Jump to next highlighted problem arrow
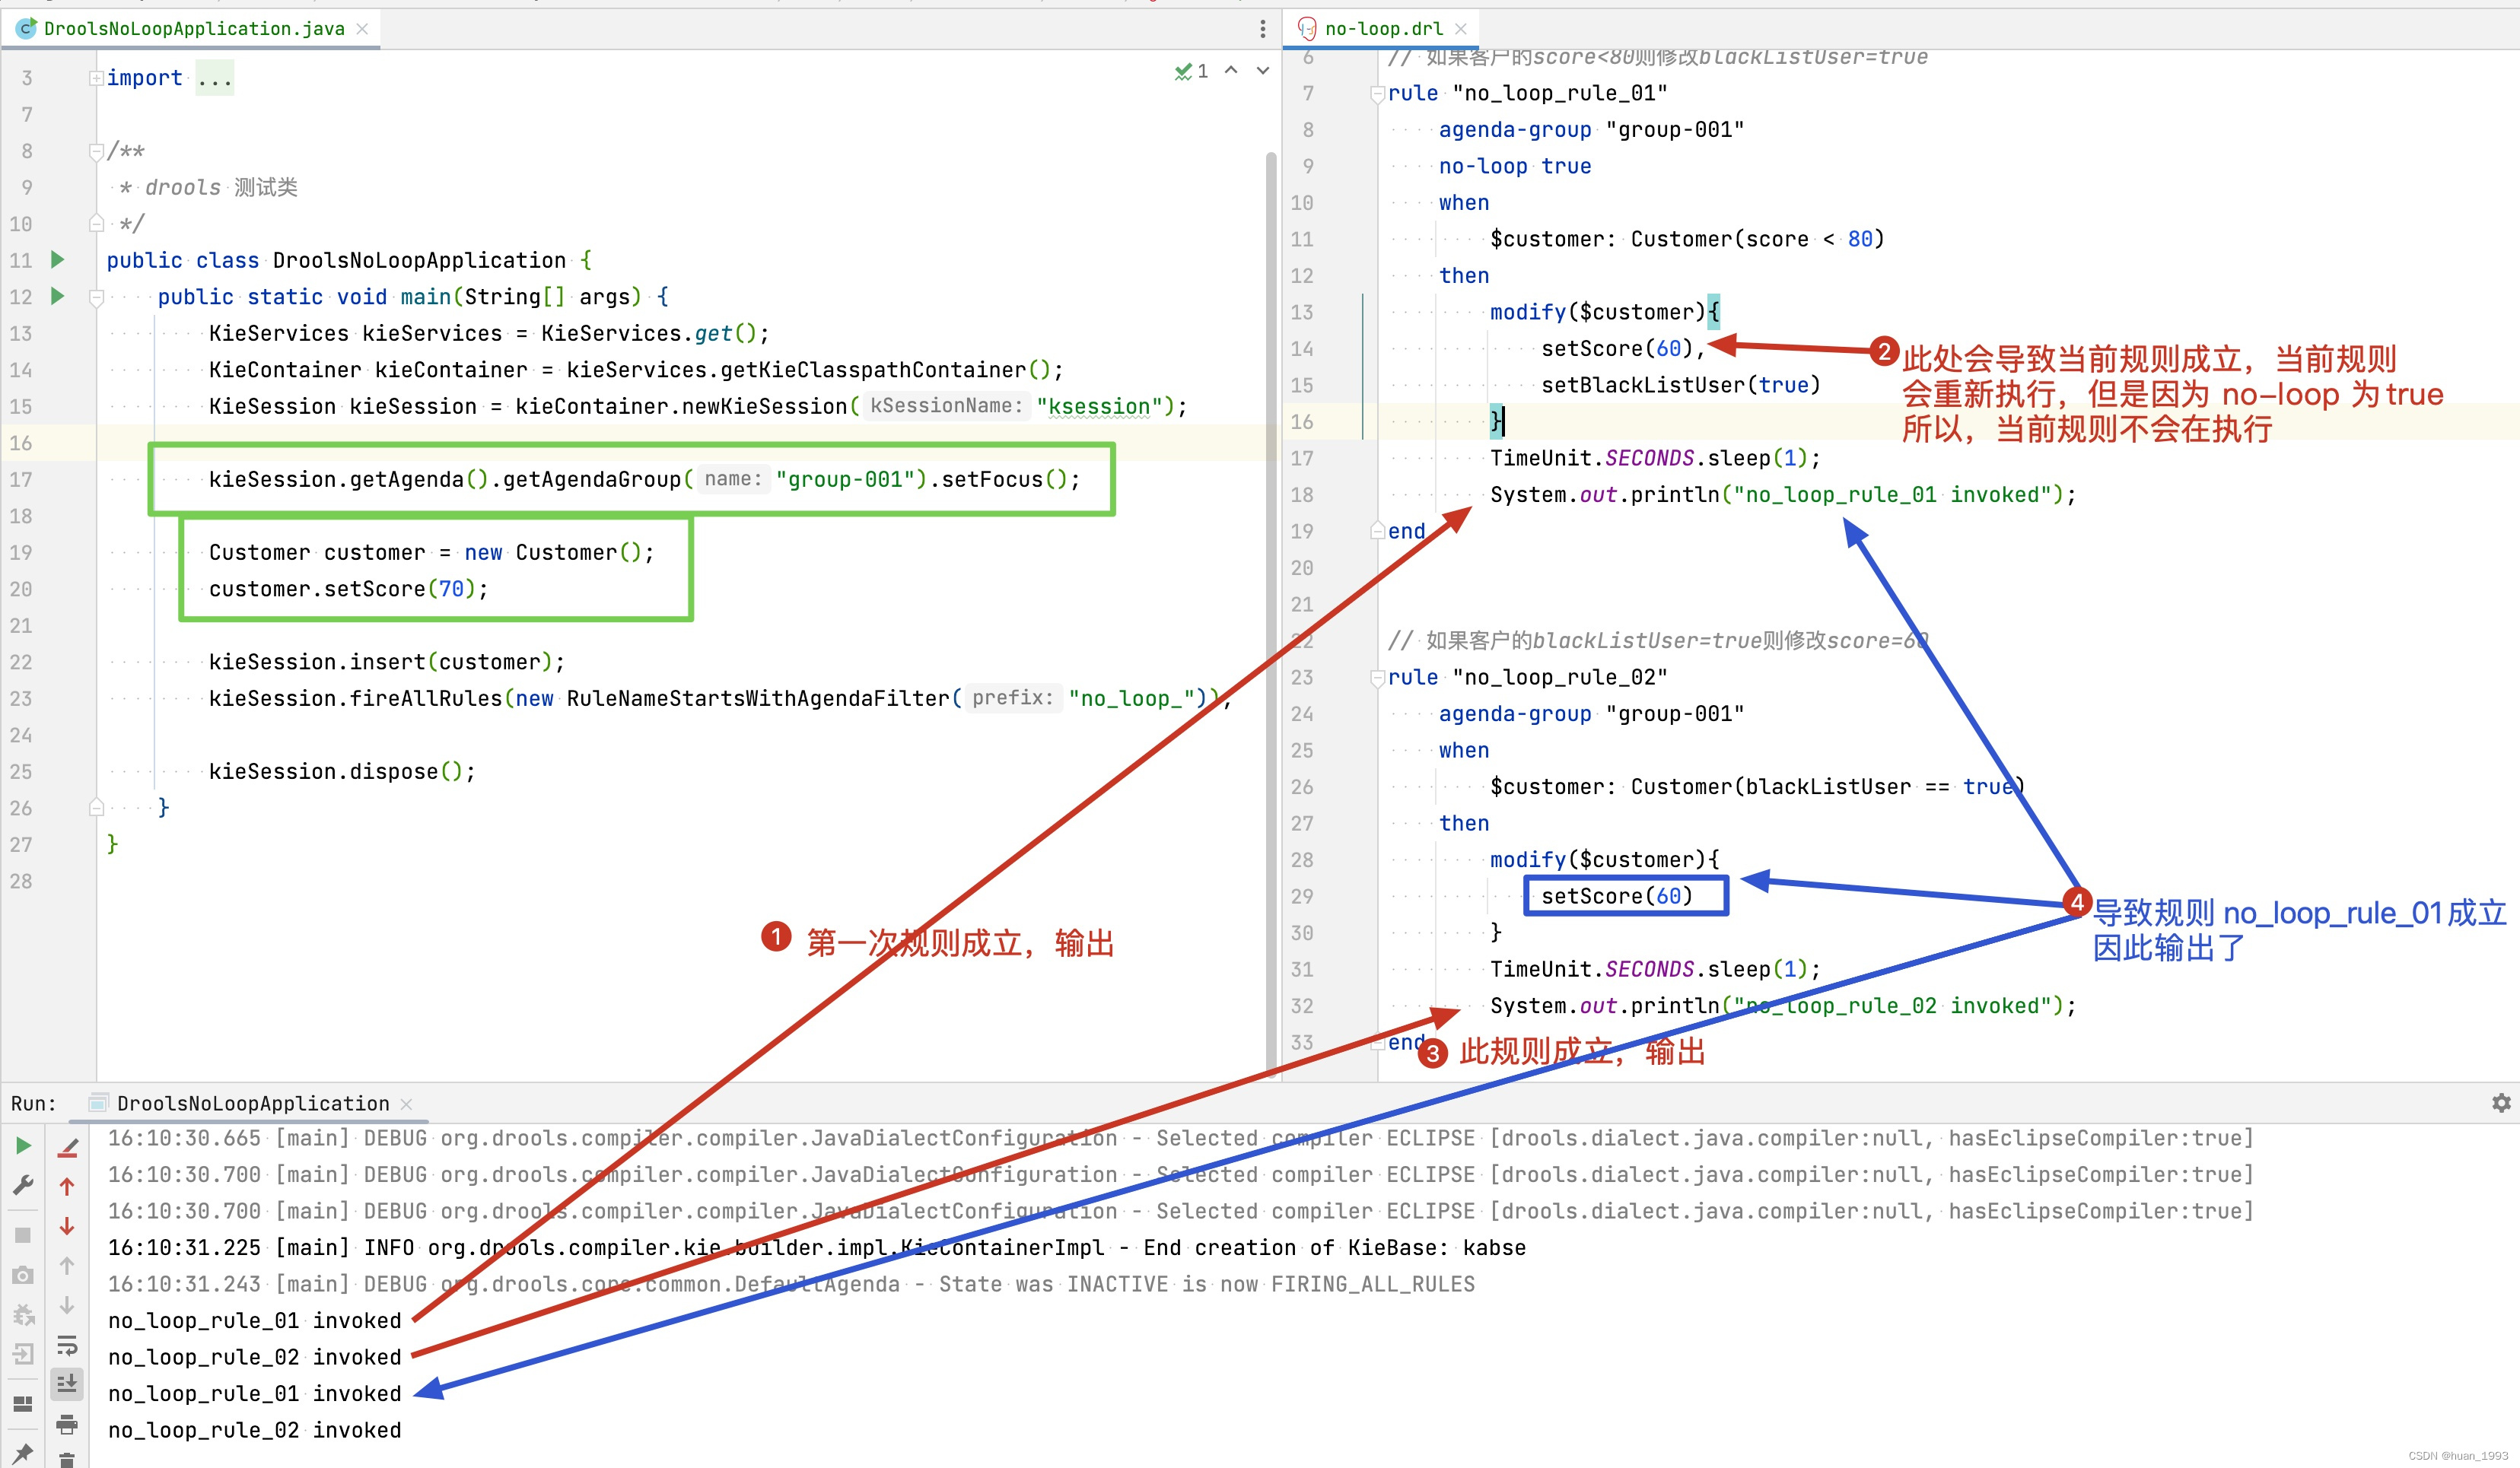Viewport: 2520px width, 1468px height. click(x=1263, y=71)
